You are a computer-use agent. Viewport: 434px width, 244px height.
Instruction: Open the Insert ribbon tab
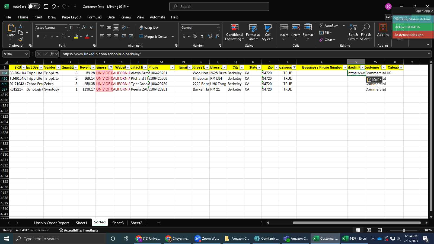[x=38, y=17]
